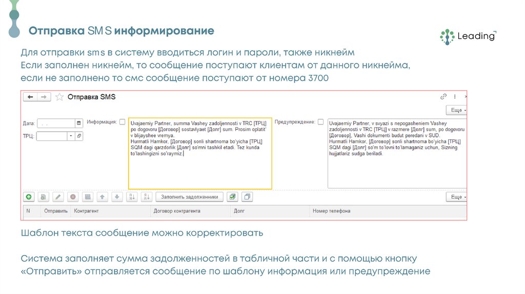Image resolution: width=525 pixels, height=294 pixels.
Task: Add Отправка SMS to favorites star
Action: click(59, 97)
